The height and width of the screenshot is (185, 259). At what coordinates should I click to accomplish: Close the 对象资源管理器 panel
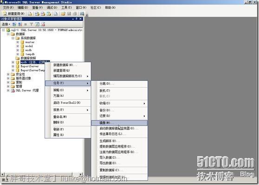(x=81, y=19)
